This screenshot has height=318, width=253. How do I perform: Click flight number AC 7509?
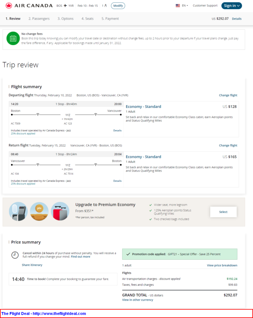pyautogui.click(x=15, y=124)
